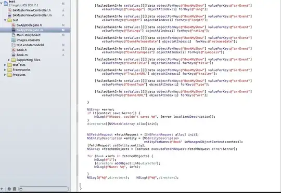Open bkAppDelegate.h file name
Image resolution: width=281 pixels, height=193 pixels.
29,25
